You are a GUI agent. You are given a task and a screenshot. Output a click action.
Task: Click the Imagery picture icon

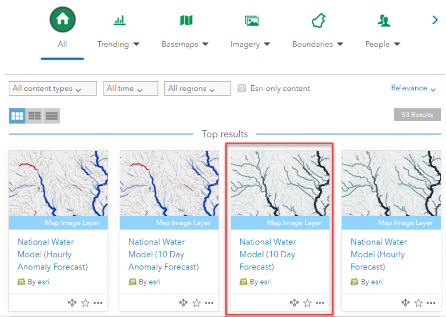coord(252,21)
